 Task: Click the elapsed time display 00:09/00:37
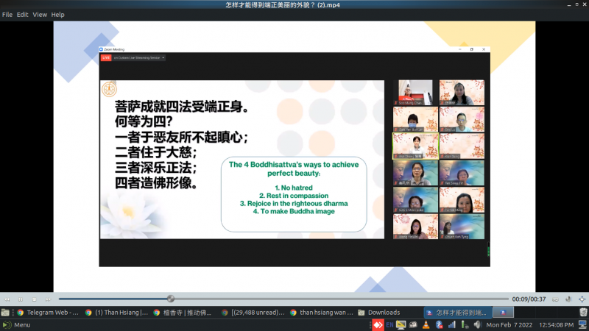tap(530, 299)
